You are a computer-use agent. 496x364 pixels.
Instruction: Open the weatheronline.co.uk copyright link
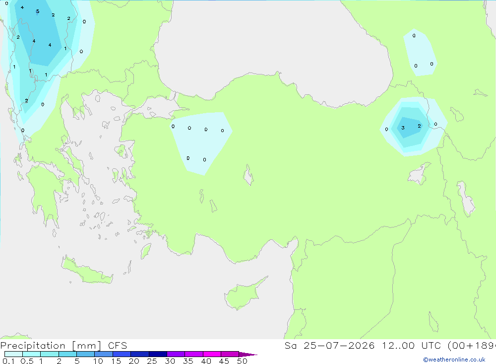[454, 360]
